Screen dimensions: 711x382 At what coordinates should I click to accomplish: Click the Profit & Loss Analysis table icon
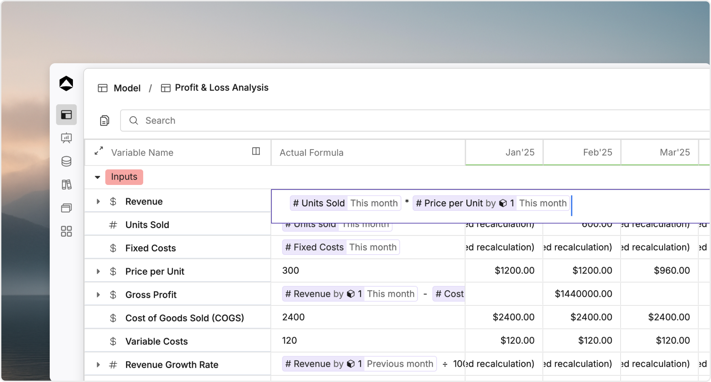tap(166, 88)
